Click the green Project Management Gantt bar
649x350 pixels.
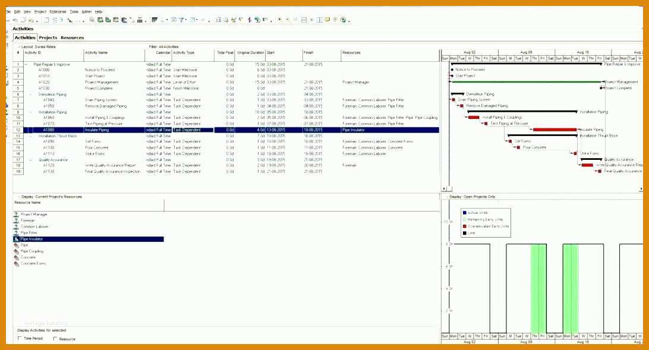(x=527, y=82)
